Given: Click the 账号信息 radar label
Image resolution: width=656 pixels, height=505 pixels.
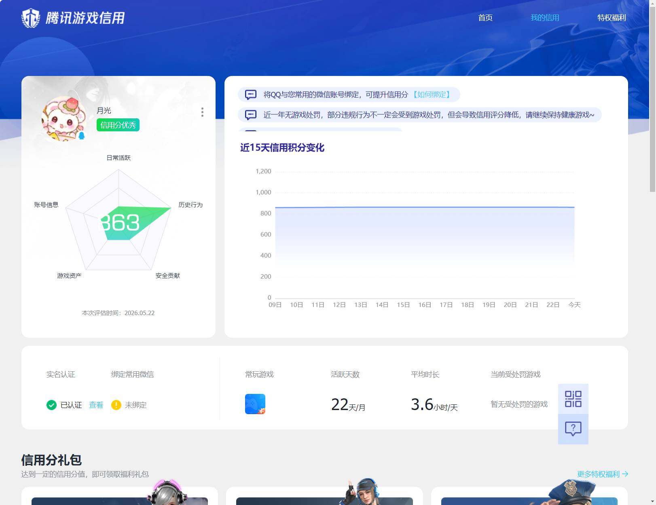Looking at the screenshot, I should pos(46,205).
